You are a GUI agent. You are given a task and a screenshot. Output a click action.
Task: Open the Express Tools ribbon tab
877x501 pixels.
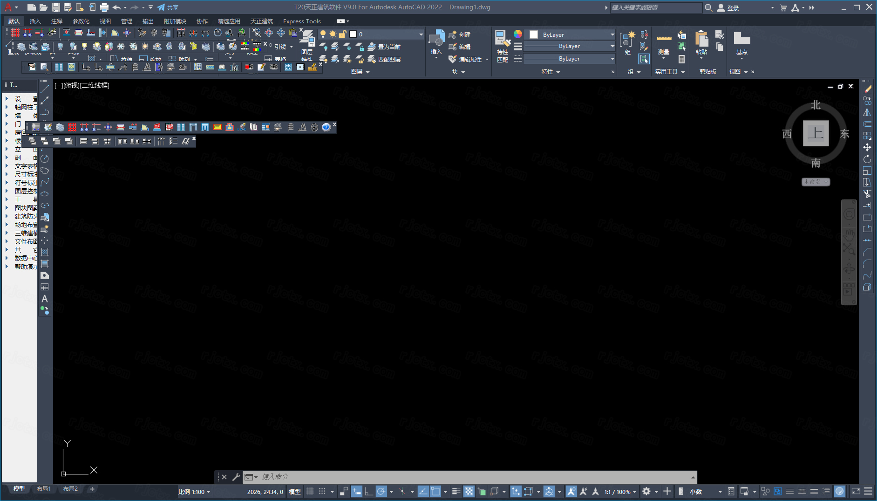pos(302,21)
